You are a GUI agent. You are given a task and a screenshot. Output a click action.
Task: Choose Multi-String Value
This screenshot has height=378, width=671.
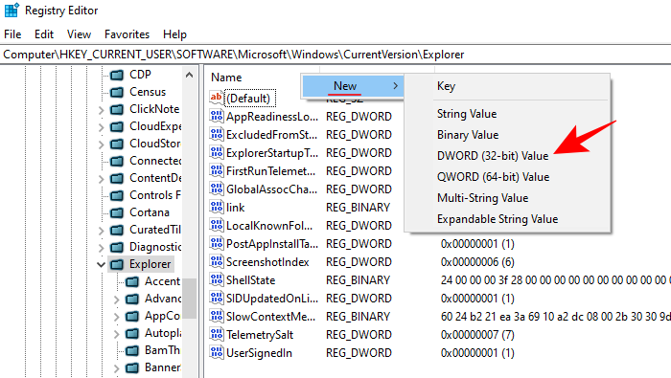pyautogui.click(x=507, y=198)
